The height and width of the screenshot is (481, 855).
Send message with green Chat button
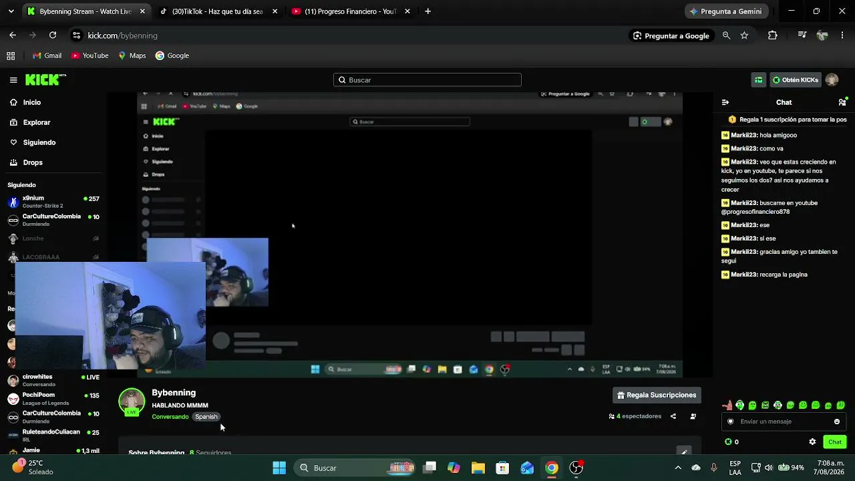tap(835, 442)
